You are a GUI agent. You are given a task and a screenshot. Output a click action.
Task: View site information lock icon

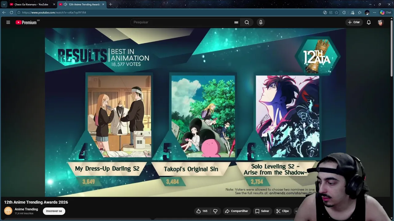click(19, 13)
